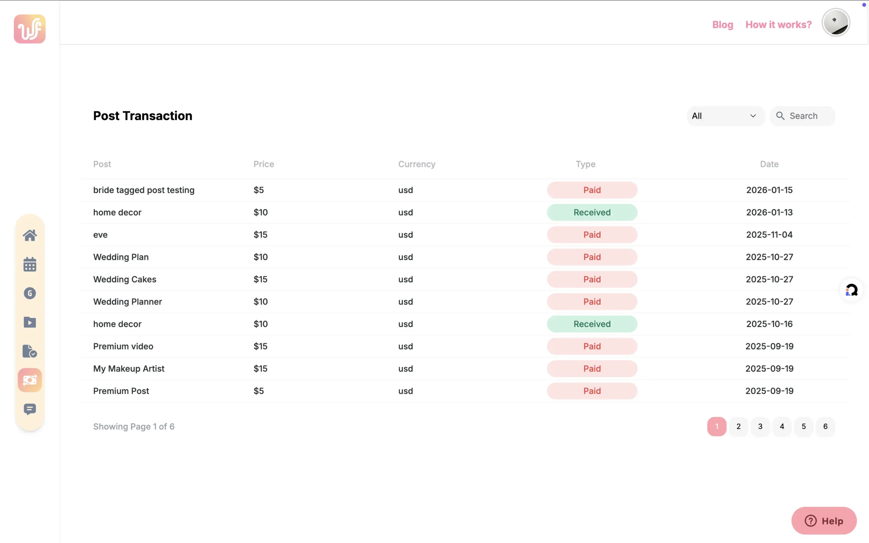Screen dimensions: 869x543
Task: Go to page 4 of transactions
Action: (782, 426)
